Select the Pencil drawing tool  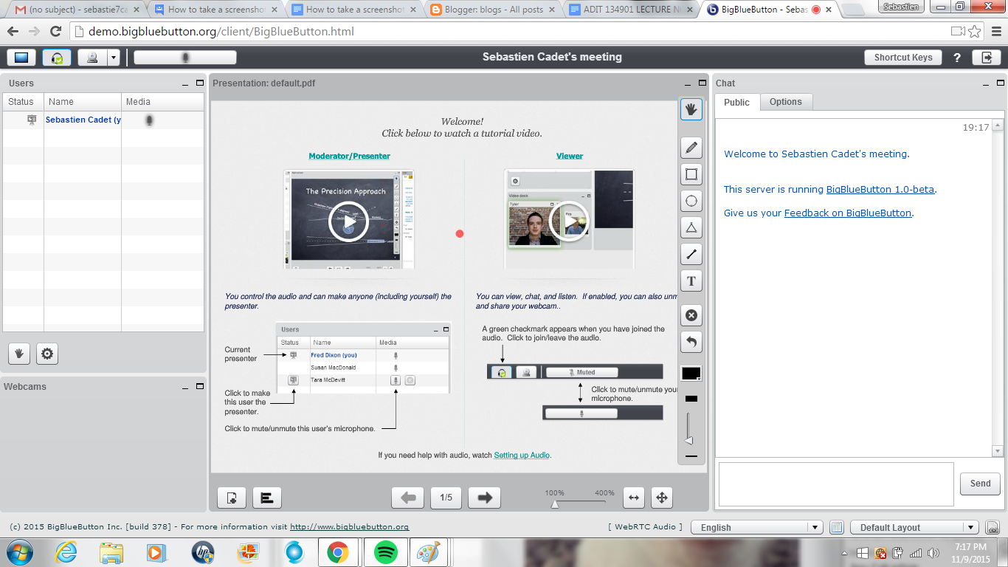691,148
